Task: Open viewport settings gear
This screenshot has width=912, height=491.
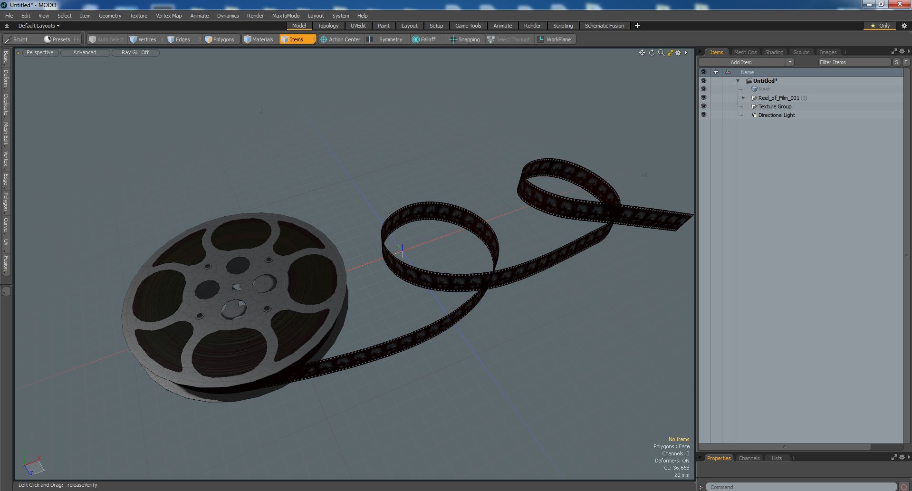Action: coord(679,53)
